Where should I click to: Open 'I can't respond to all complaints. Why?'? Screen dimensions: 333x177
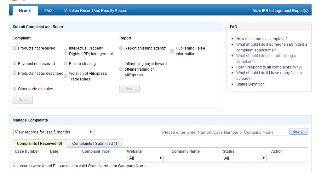[269, 67]
